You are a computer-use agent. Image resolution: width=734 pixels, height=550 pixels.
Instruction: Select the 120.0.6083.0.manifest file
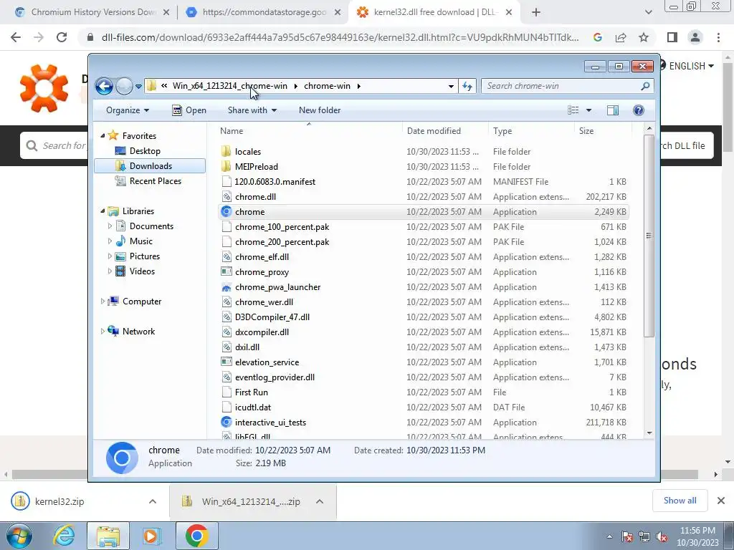[x=275, y=181]
